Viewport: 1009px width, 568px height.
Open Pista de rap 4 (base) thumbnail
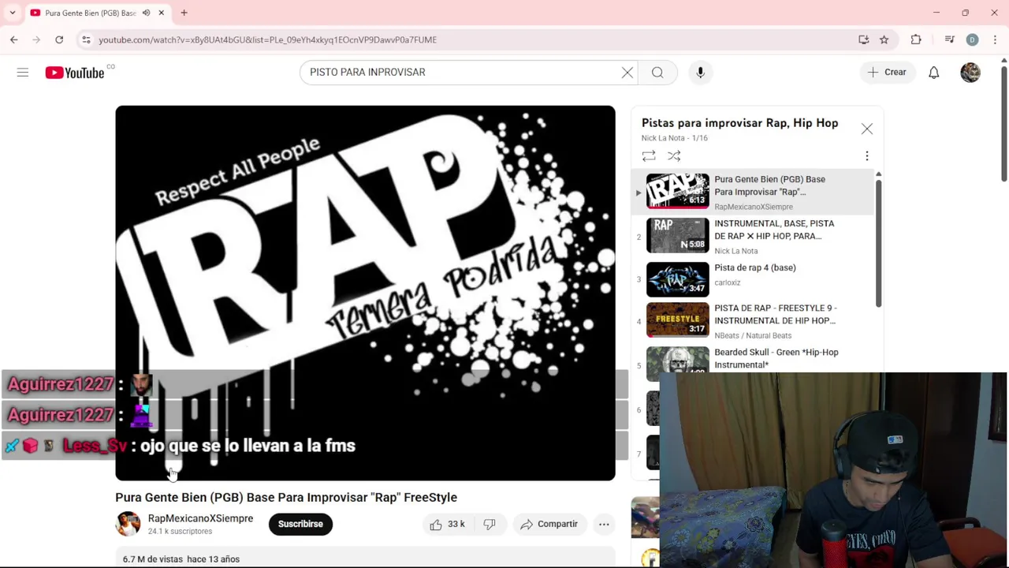click(678, 280)
